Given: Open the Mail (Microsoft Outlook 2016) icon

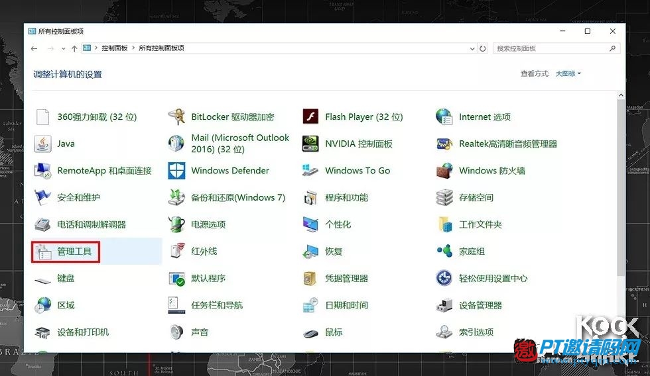Looking at the screenshot, I should coord(176,144).
